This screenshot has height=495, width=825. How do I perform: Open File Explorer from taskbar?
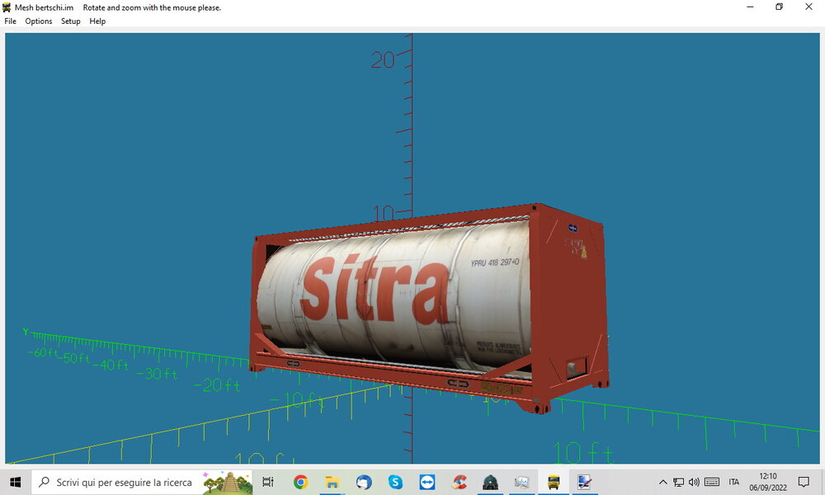(x=332, y=482)
